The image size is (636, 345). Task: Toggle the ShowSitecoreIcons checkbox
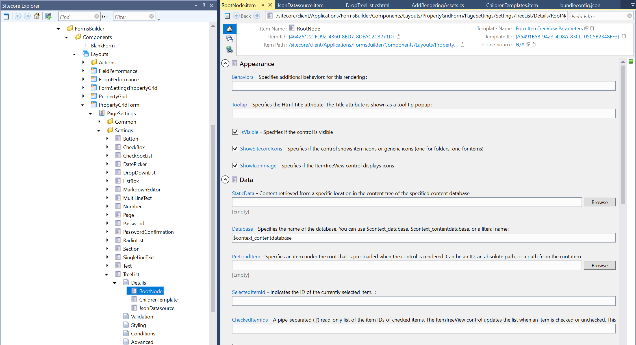[x=235, y=149]
